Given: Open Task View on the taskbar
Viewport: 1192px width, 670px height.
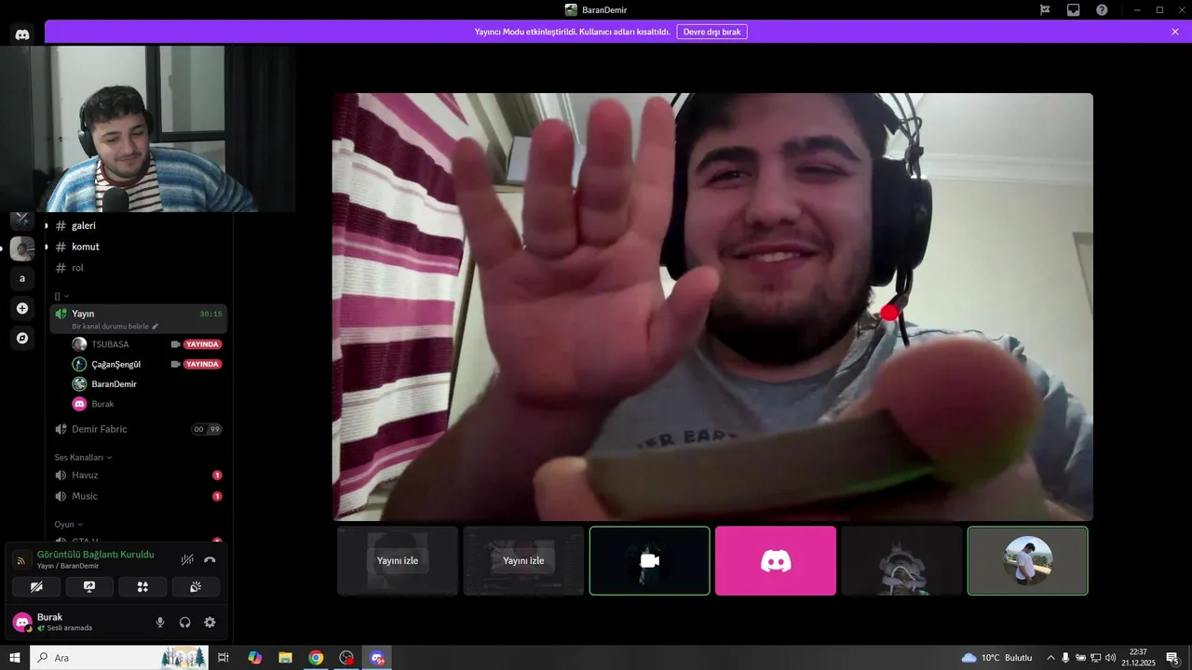Looking at the screenshot, I should pos(223,658).
